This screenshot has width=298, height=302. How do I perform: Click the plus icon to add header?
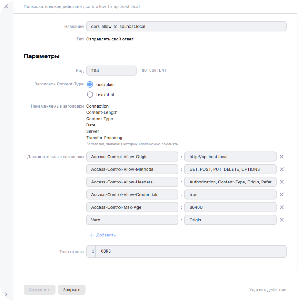[91, 235]
